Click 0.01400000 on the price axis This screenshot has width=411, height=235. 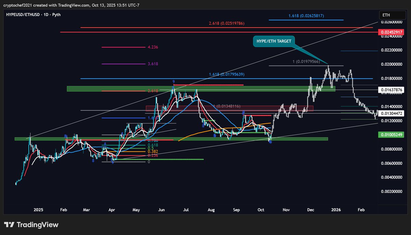coord(392,107)
